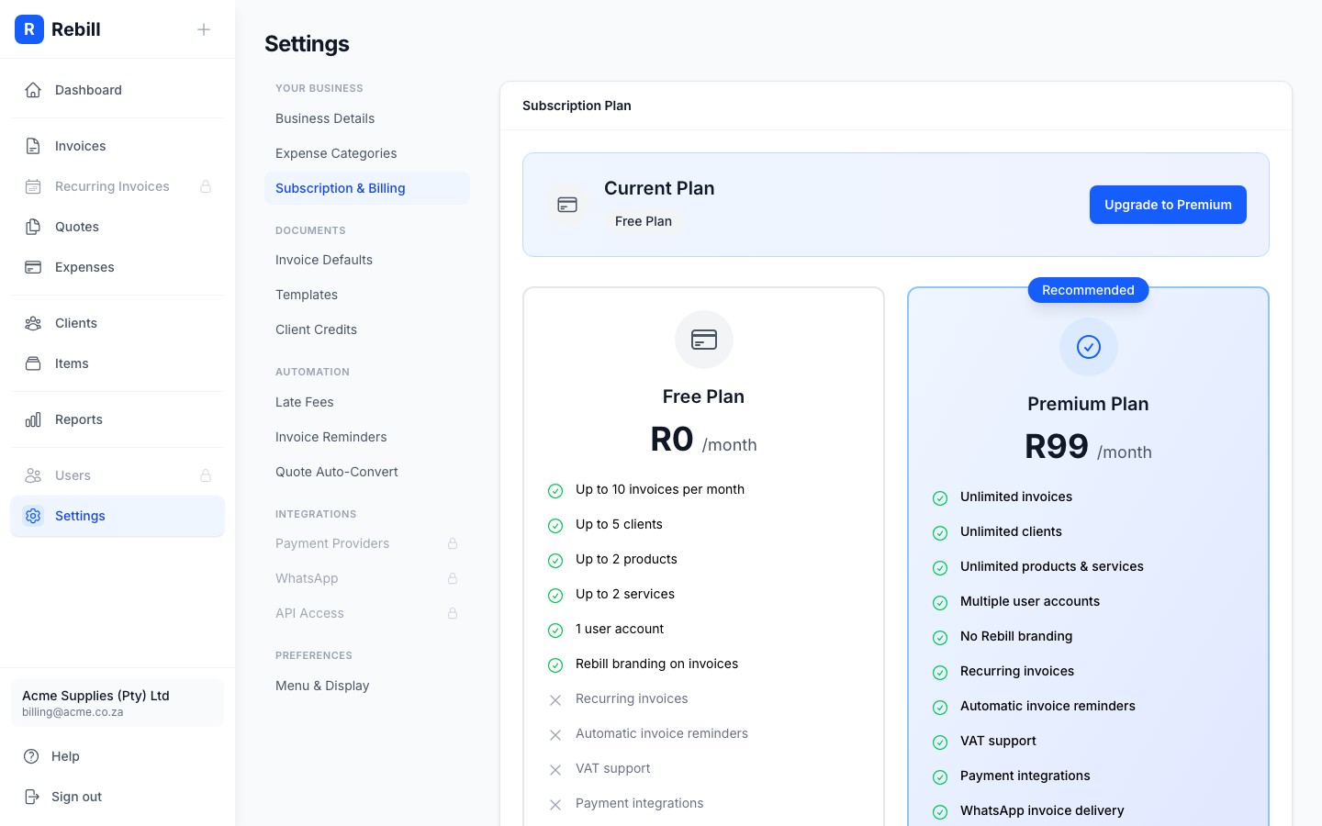
Task: Select the Quotes icon in the sidebar
Action: coord(33,227)
